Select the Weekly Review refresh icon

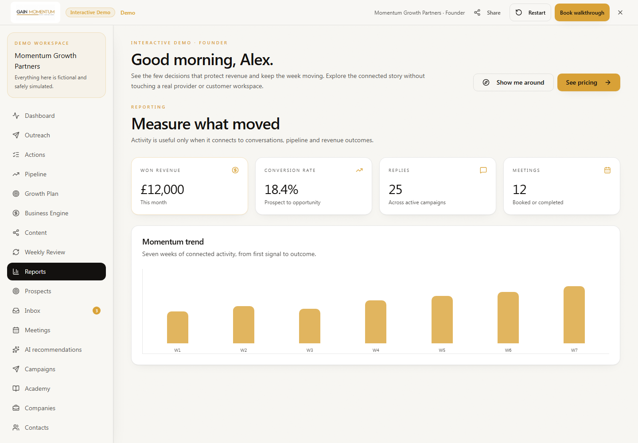click(x=16, y=252)
